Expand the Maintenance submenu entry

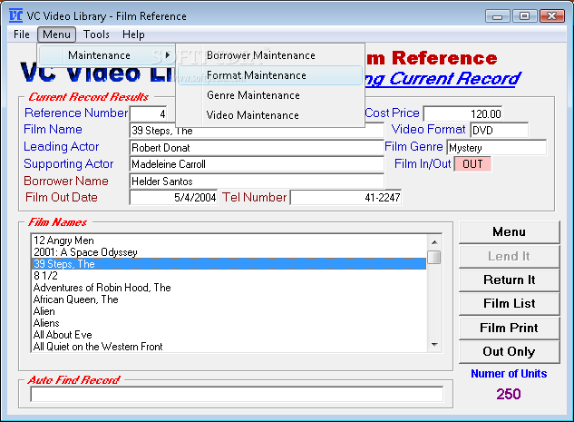click(106, 55)
